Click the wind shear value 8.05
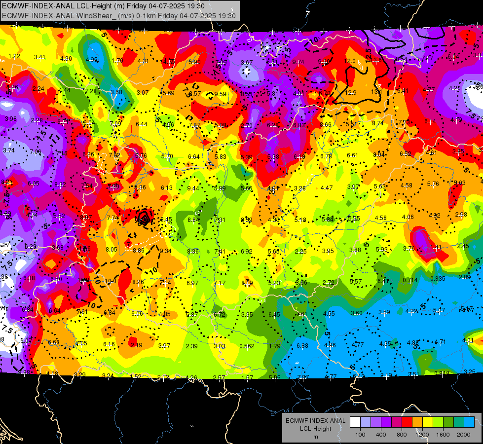Viewport: 483px width, 444px height. (x=111, y=250)
